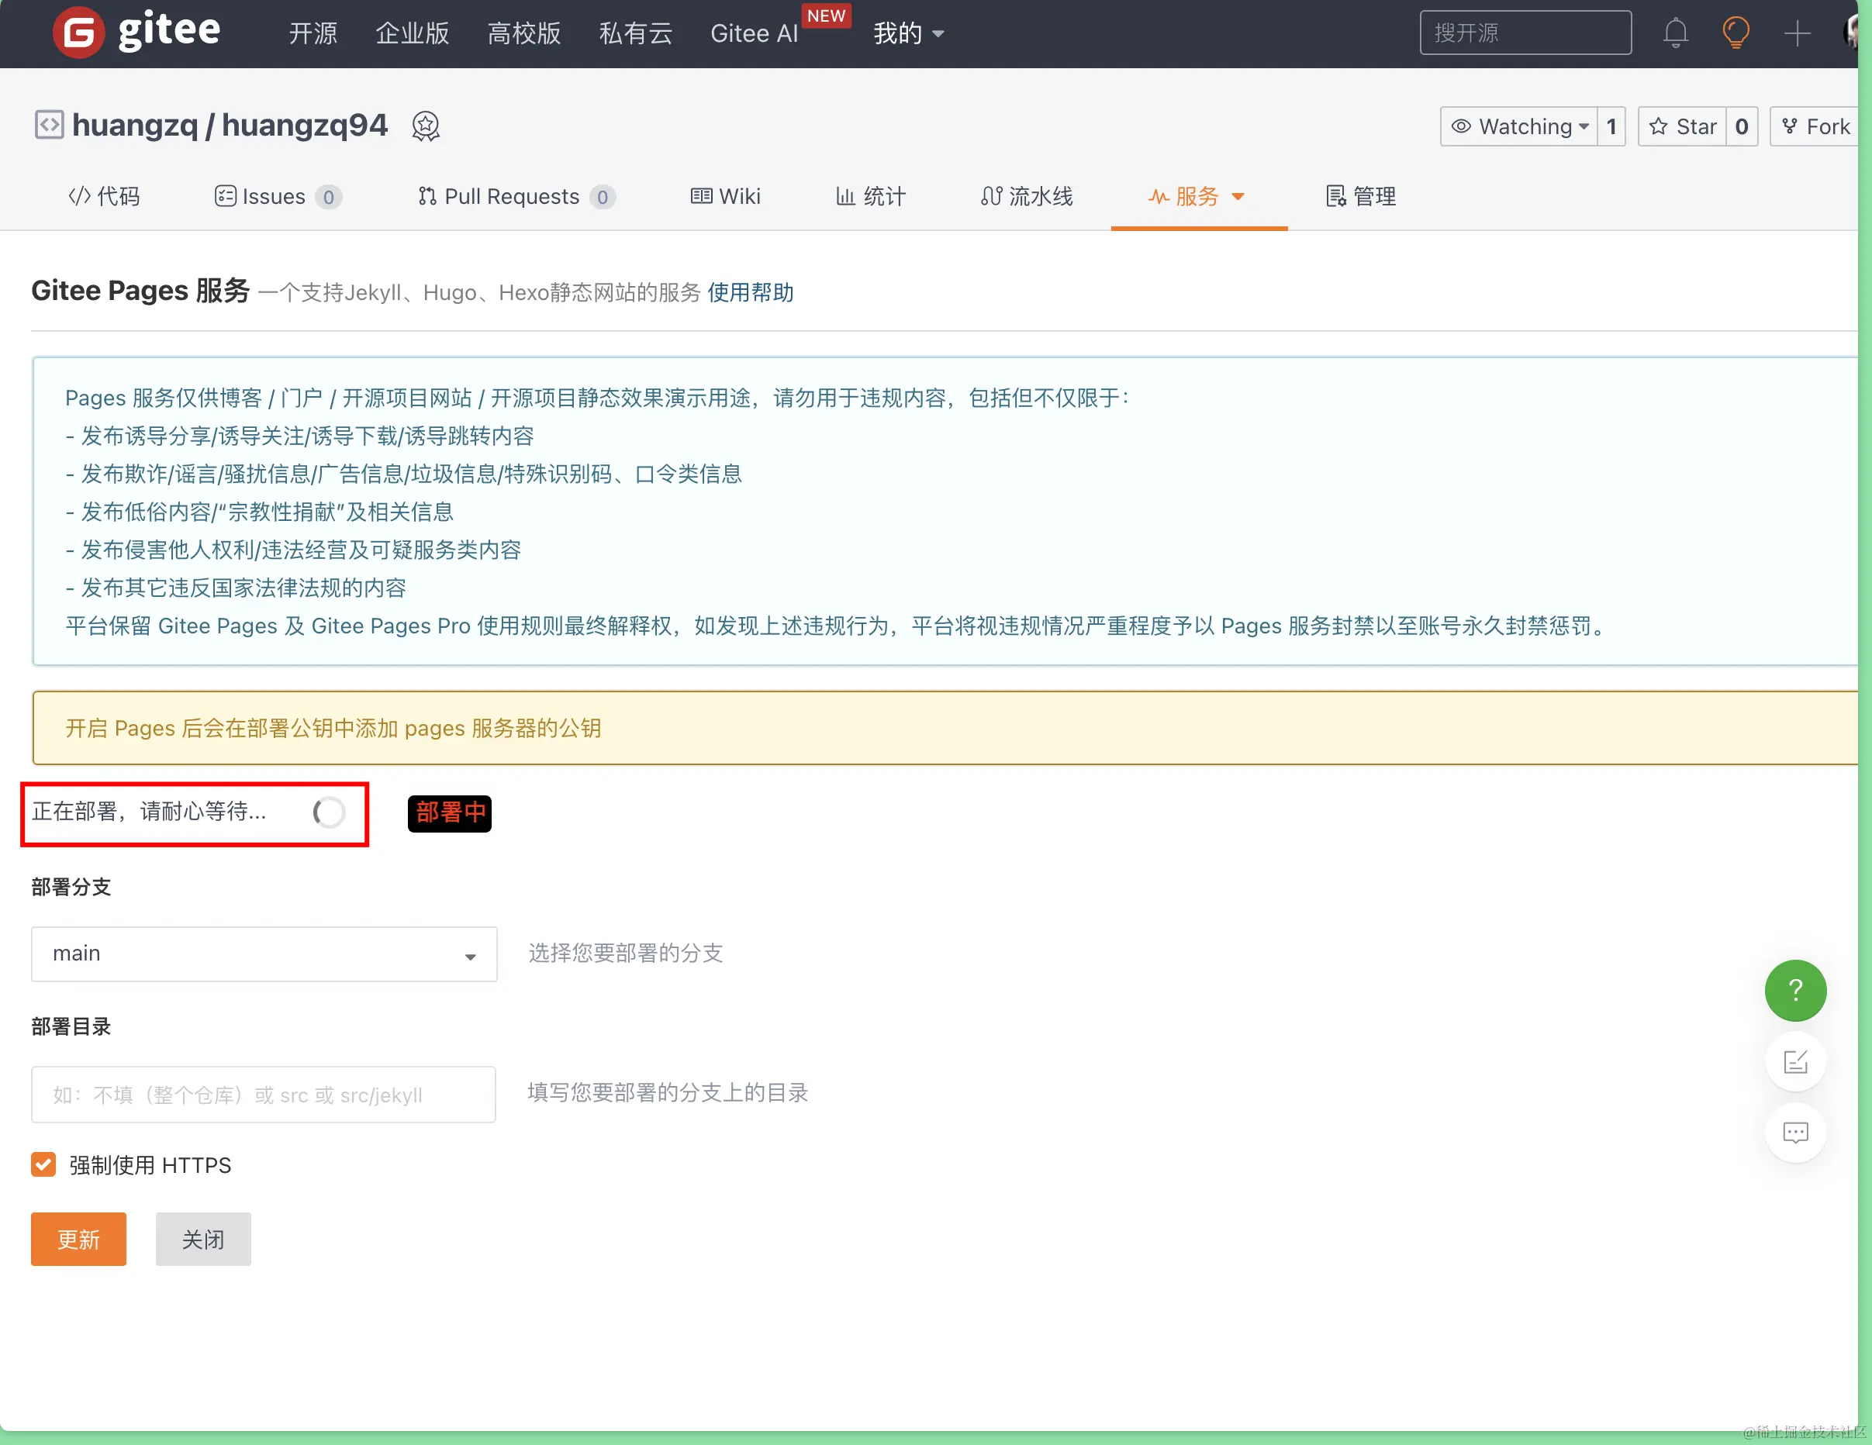Click the star count 0

[x=1742, y=126]
